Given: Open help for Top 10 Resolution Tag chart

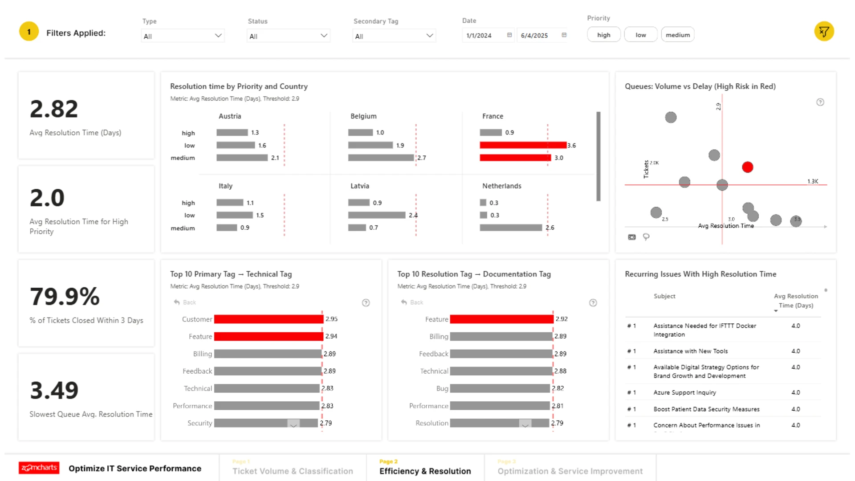Looking at the screenshot, I should click(593, 303).
